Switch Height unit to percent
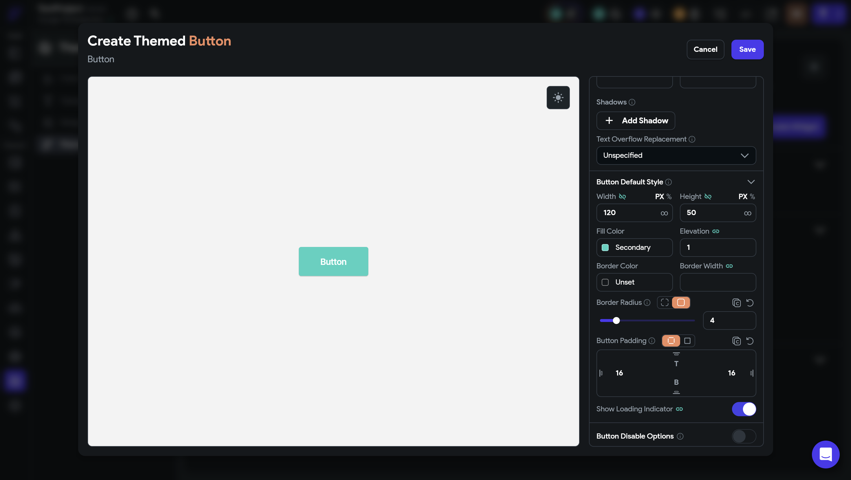Image resolution: width=851 pixels, height=480 pixels. pyautogui.click(x=752, y=197)
